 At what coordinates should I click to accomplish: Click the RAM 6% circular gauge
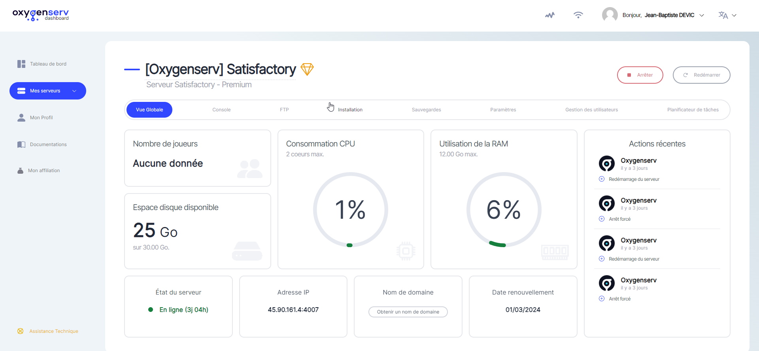(504, 210)
